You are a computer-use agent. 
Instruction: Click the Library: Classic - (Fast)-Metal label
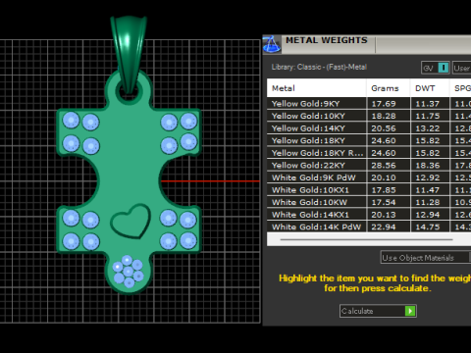pos(319,67)
